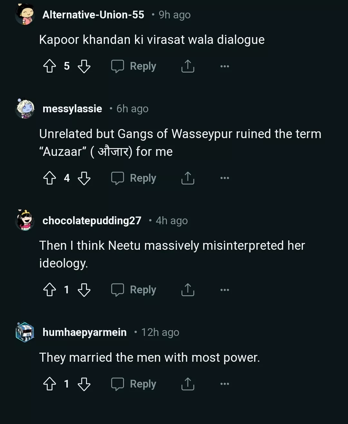Downvote humhaepyarmein's comment
This screenshot has height=424, width=348.
tap(84, 384)
